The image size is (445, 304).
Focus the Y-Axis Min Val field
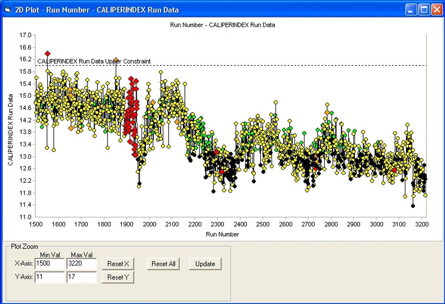(x=49, y=277)
